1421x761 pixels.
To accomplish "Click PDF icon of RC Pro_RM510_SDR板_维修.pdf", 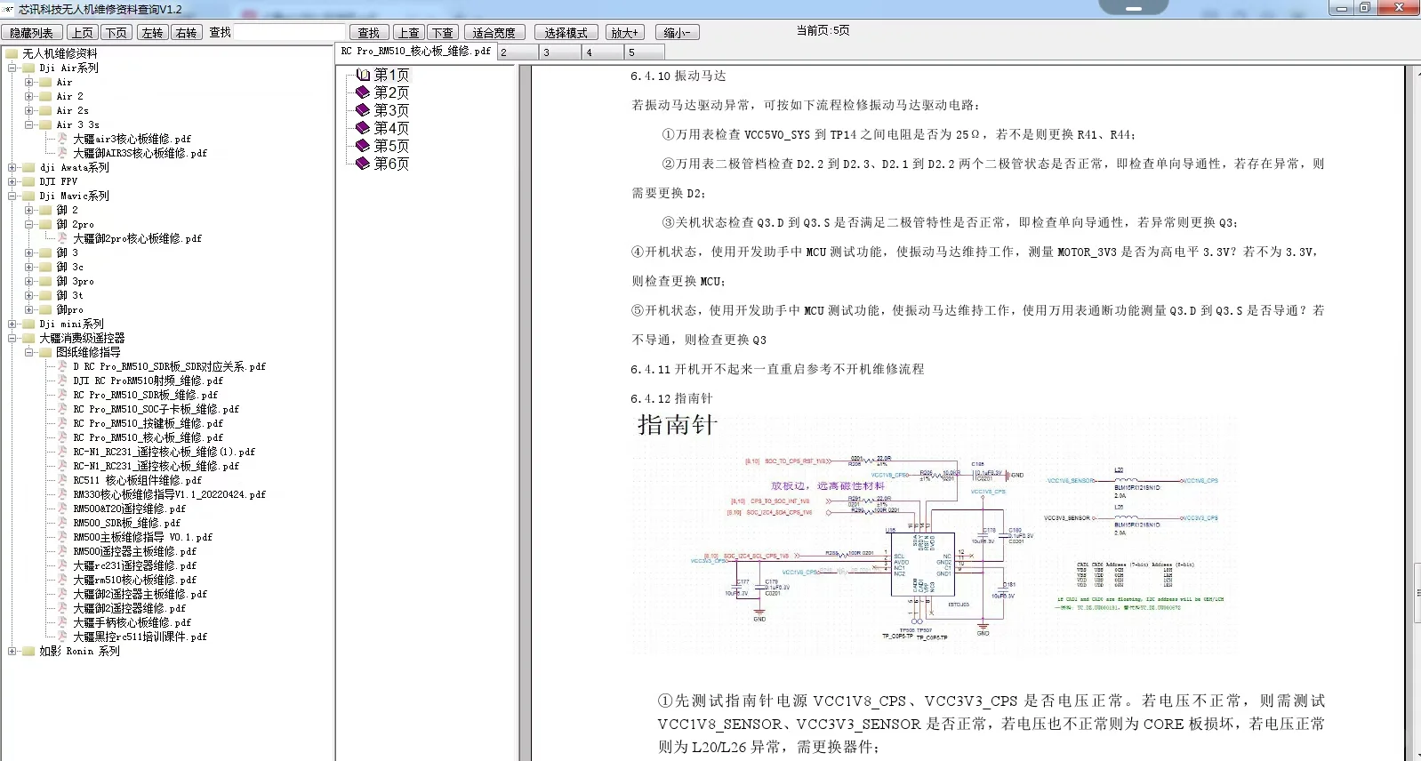I will tap(63, 395).
